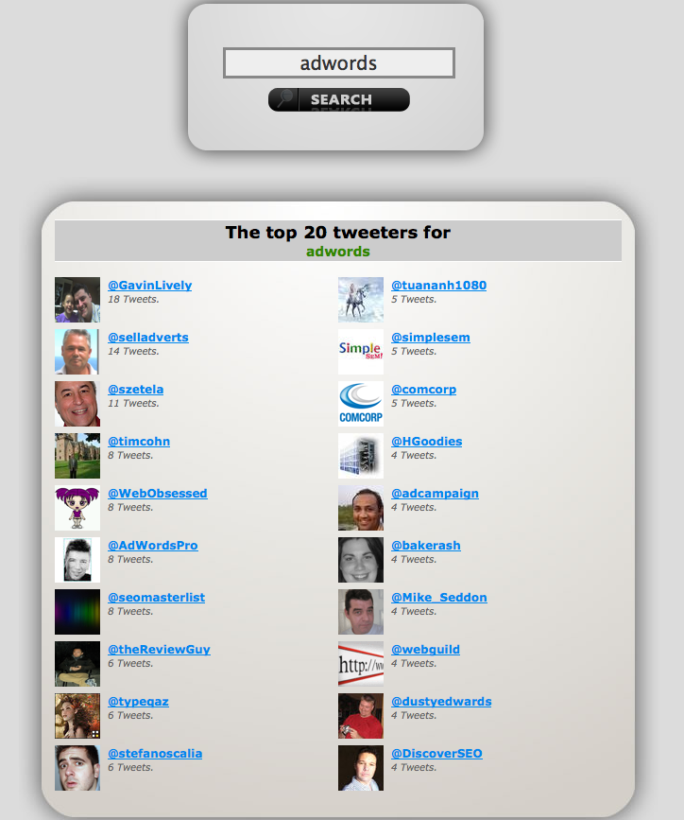This screenshot has height=820, width=684.
Task: Click the @selladverts avatar thumbnail
Action: pyautogui.click(x=77, y=352)
